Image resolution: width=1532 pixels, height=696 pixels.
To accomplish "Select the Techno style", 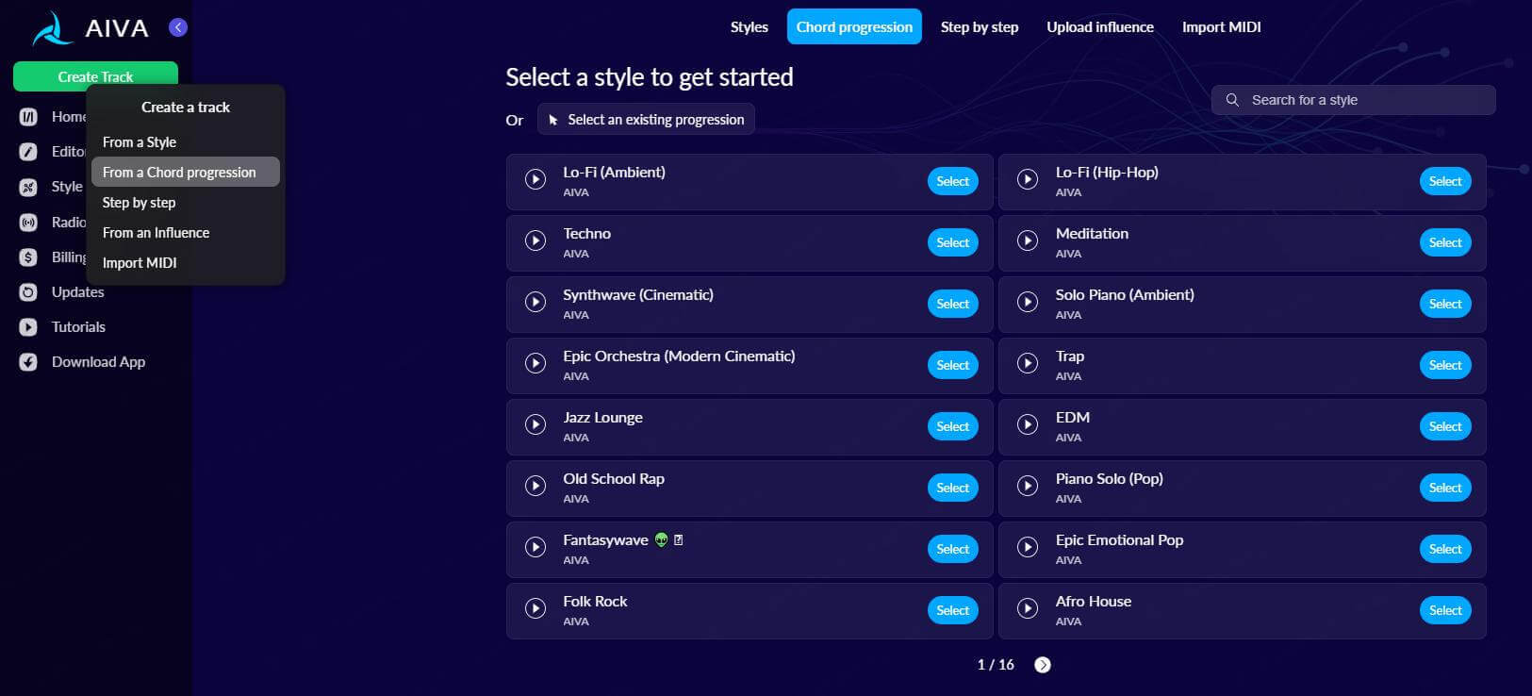I will (952, 242).
